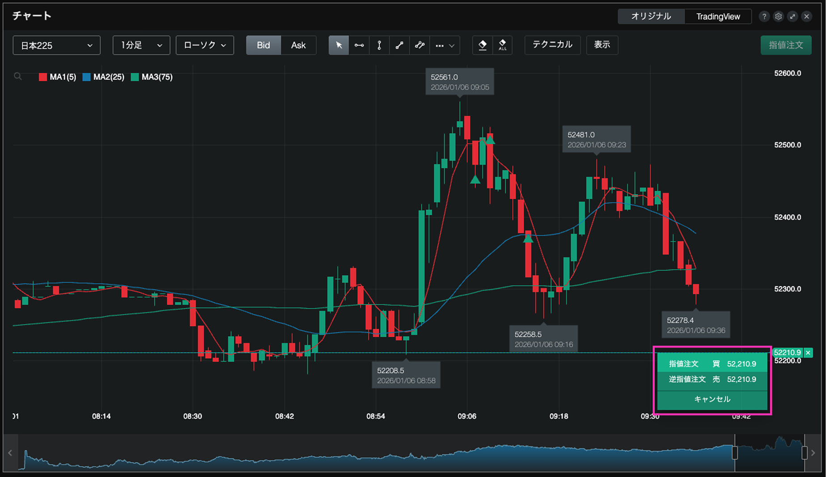Screen dimensions: 826x477
Task: Select the vertical line drawing tool
Action: click(379, 45)
